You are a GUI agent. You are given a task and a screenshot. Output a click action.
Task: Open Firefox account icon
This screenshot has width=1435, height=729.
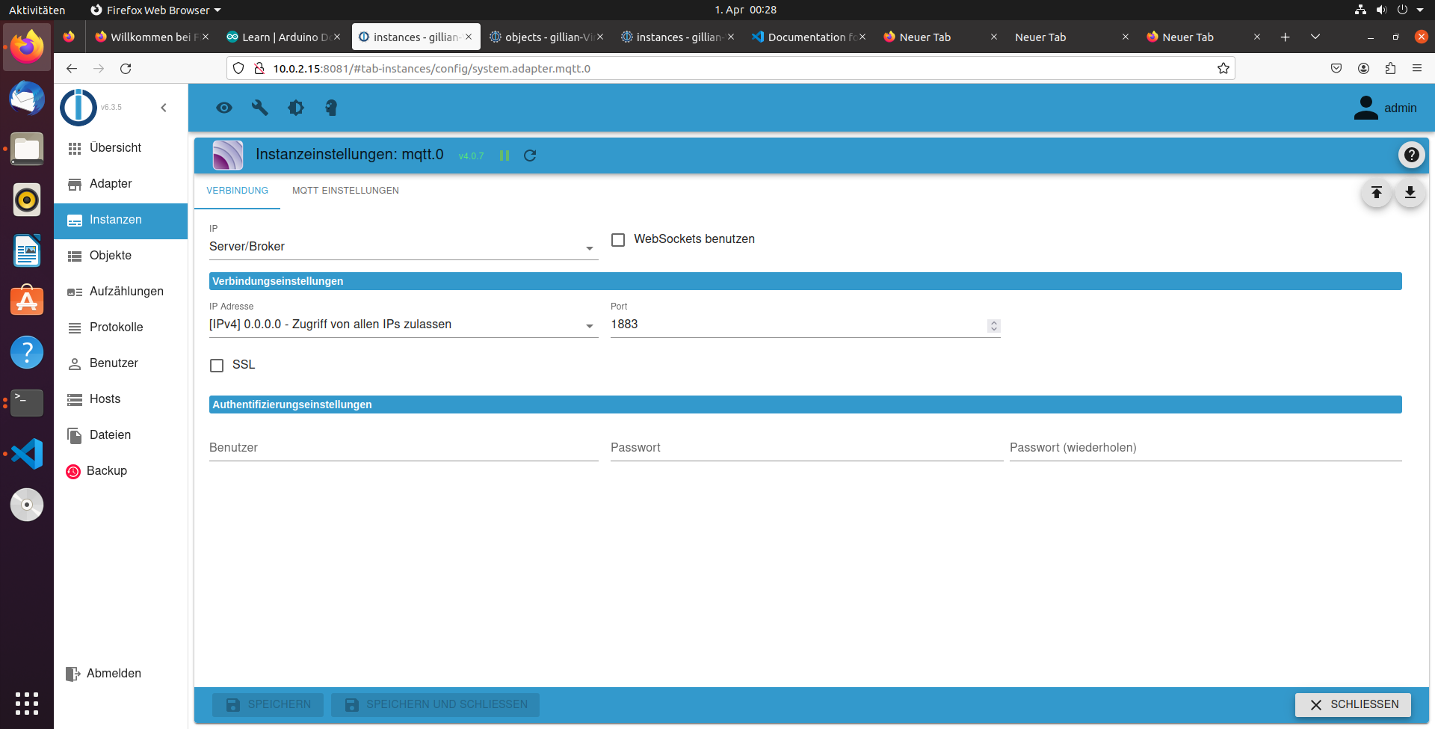1363,68
